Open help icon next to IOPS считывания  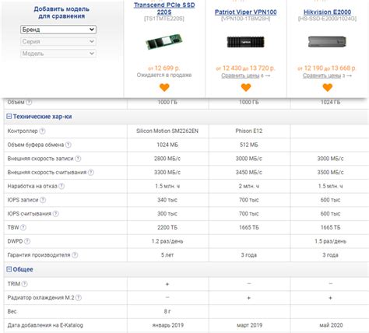pos(55,214)
